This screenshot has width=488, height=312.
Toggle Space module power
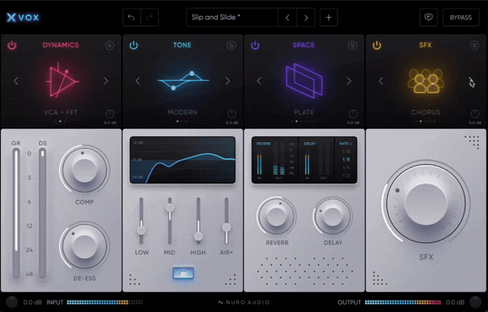255,45
